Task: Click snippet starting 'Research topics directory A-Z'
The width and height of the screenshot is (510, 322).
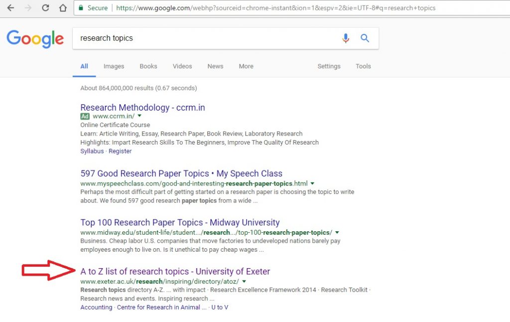Action: (x=226, y=294)
